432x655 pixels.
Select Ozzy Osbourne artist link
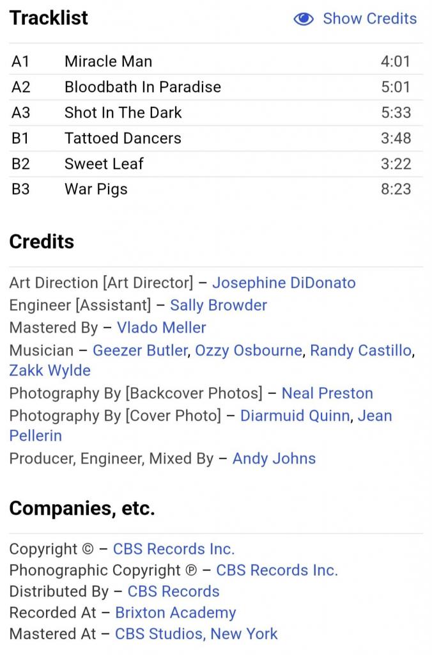tap(249, 351)
